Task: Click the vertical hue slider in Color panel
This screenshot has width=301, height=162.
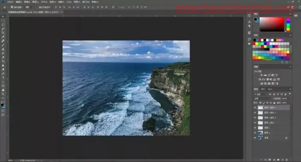Action: click(288, 25)
